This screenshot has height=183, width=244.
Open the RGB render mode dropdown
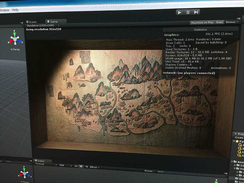(65, 165)
